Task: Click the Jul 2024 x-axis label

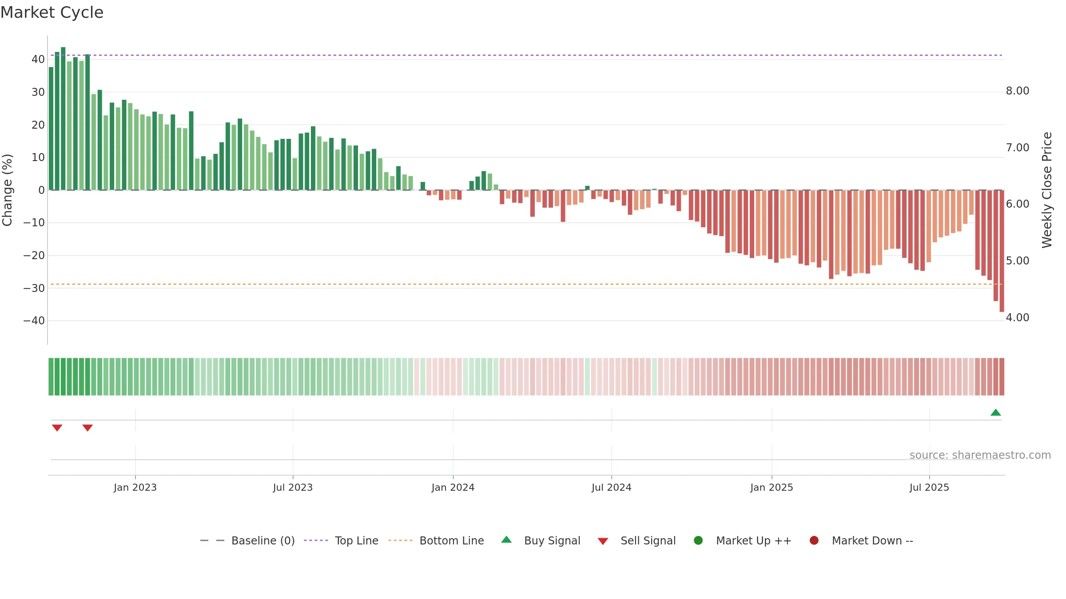Action: click(x=611, y=488)
